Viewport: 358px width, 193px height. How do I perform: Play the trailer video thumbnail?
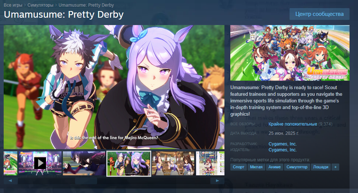(x=40, y=163)
